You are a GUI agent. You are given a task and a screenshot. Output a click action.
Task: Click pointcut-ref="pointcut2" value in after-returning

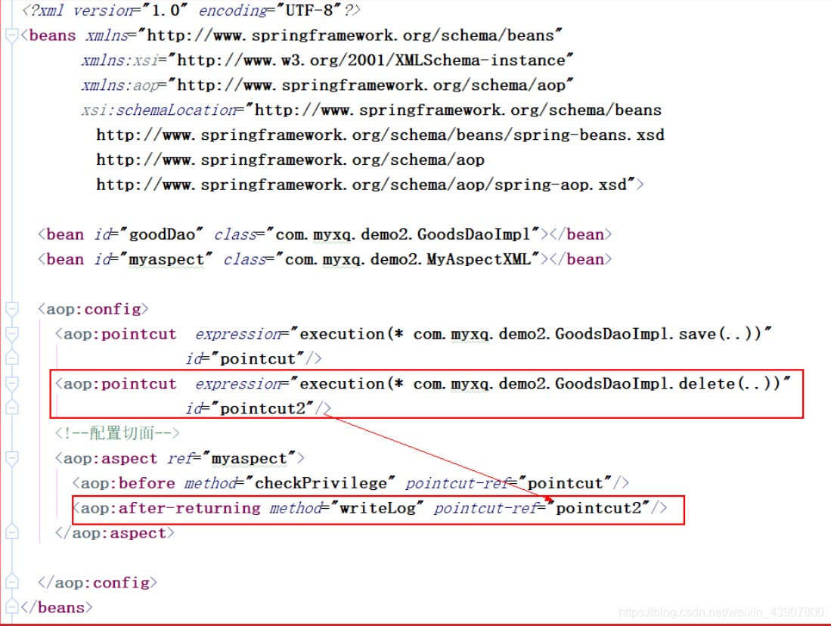[x=598, y=508]
